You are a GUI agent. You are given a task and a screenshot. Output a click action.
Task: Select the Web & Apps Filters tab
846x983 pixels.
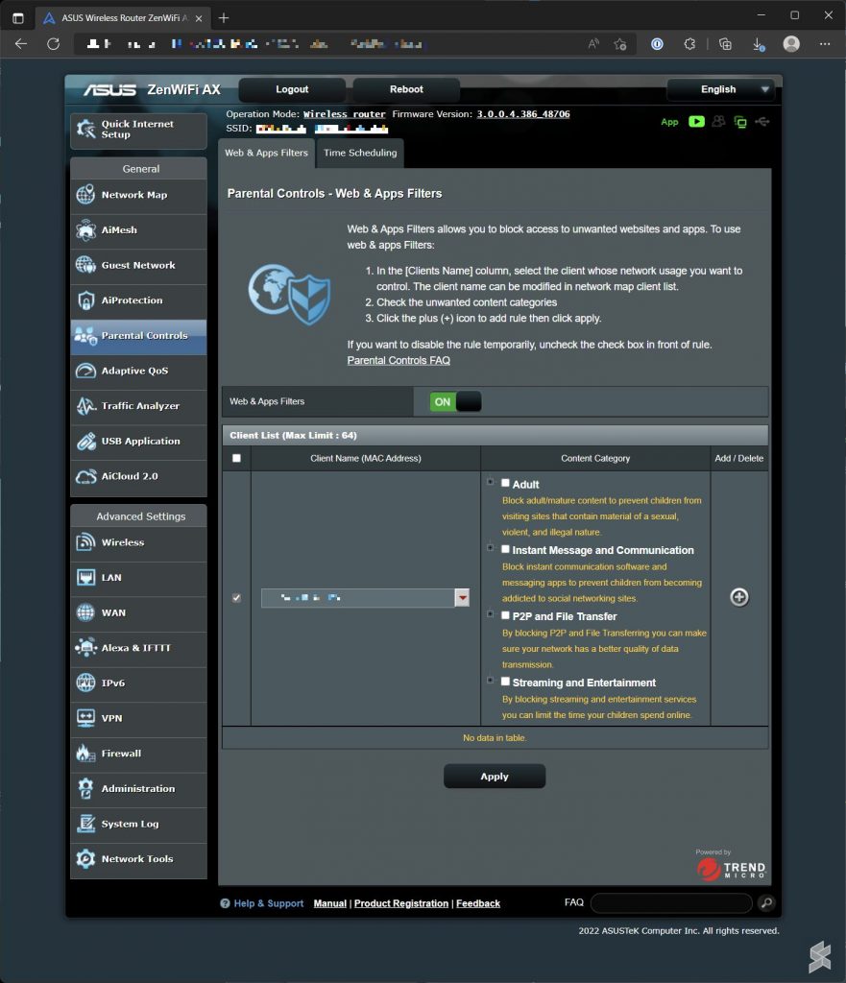[x=266, y=154]
